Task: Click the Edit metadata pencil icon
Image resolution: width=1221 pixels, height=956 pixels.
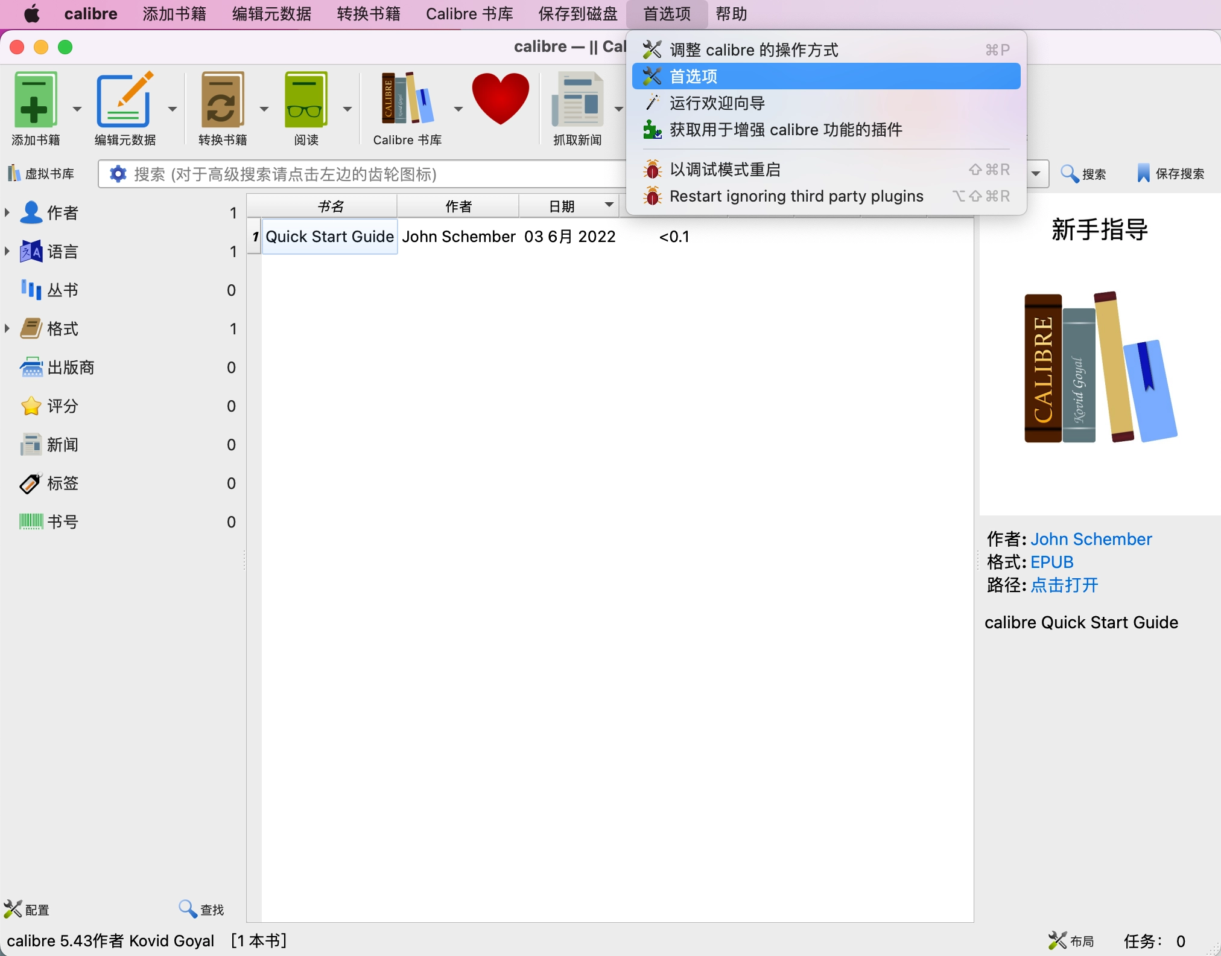Action: 125,100
